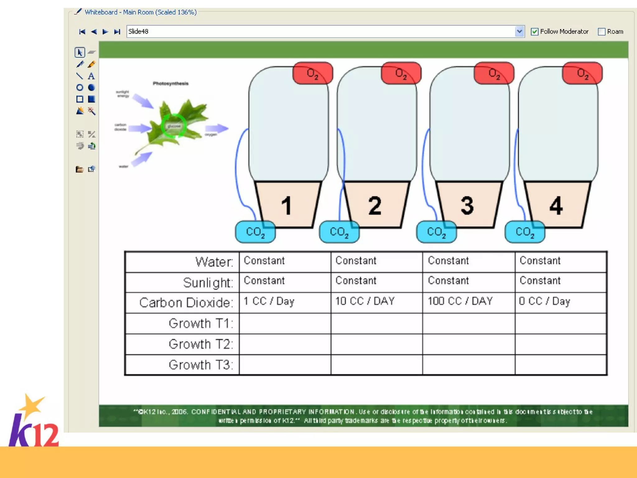Click the new screen icon beside folder
The image size is (637, 478).
coord(91,169)
